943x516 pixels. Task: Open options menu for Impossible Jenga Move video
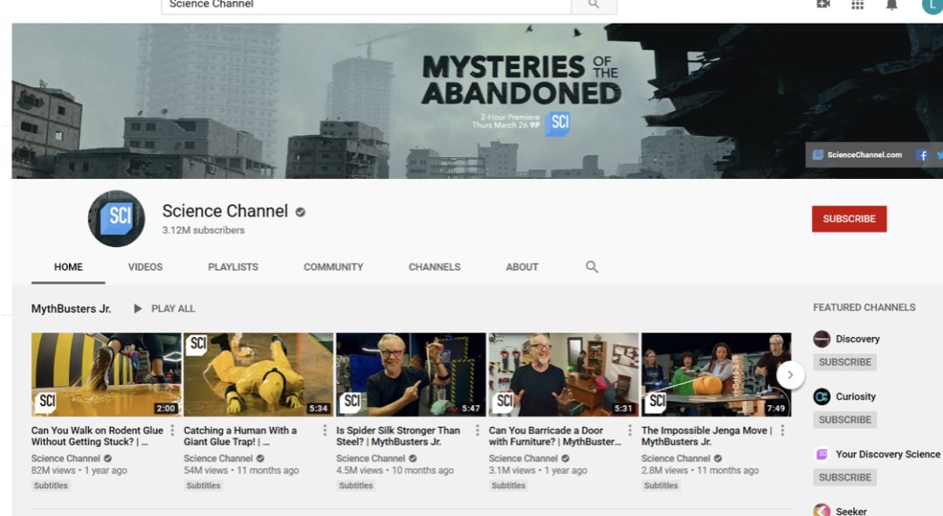[782, 430]
